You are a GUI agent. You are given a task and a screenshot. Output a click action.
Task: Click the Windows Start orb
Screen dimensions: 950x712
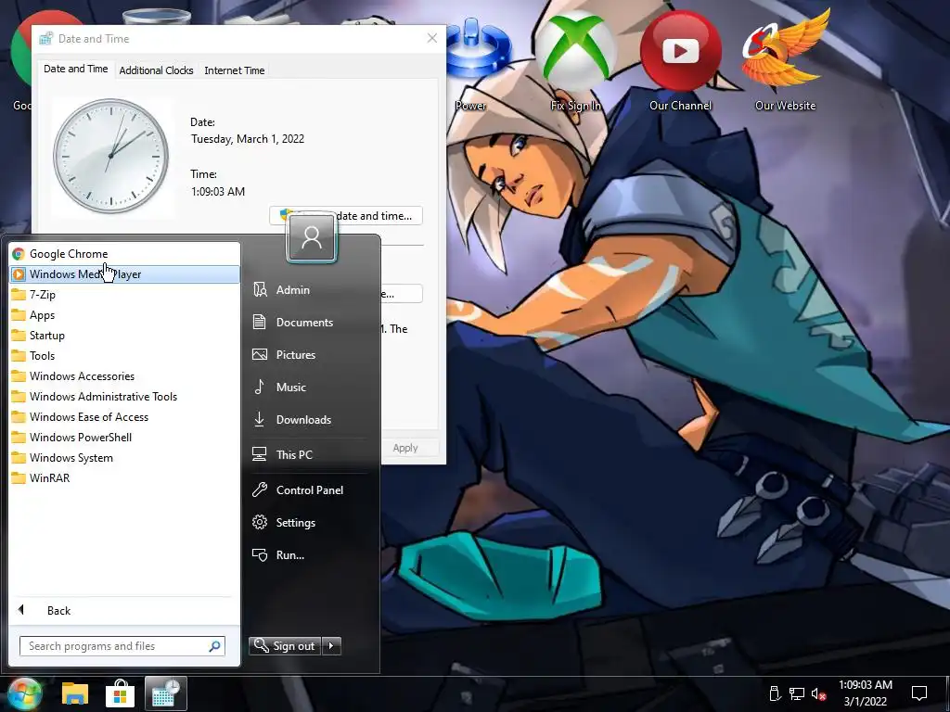click(x=23, y=693)
